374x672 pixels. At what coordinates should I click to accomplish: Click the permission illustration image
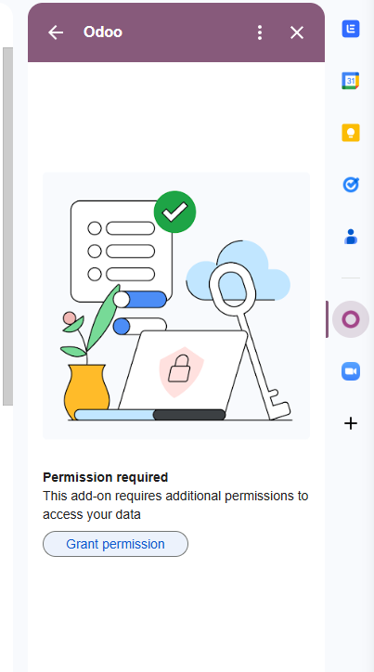[x=176, y=305]
